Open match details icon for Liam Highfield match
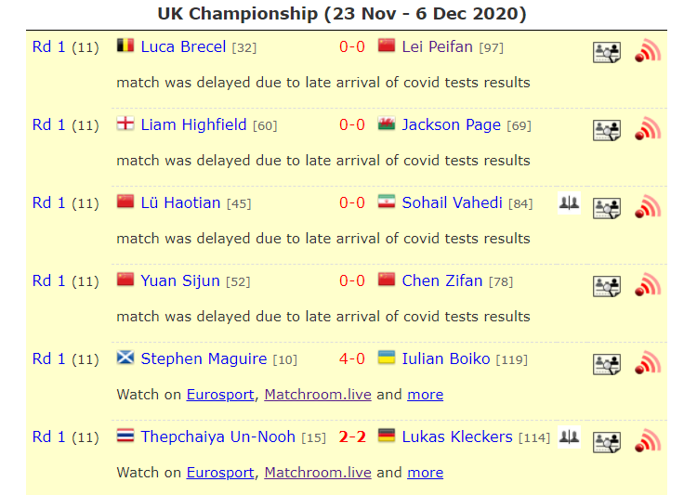The width and height of the screenshot is (697, 495). pos(607,131)
